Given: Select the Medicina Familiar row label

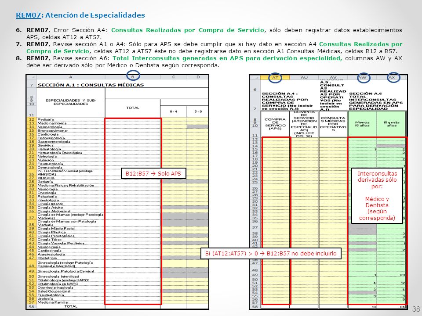Looking at the screenshot, I should click(x=53, y=302).
